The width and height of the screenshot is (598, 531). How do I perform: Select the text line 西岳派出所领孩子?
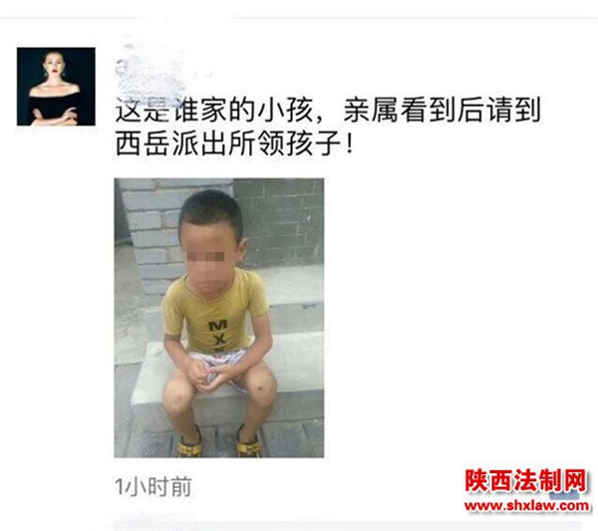pyautogui.click(x=234, y=144)
